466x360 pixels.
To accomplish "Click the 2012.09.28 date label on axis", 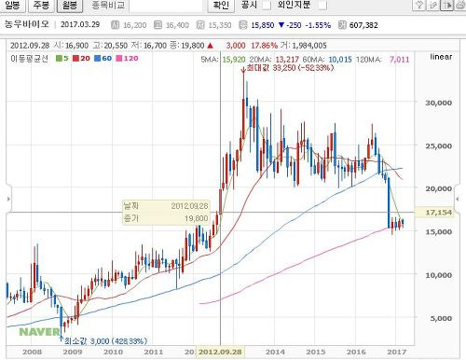I will click(220, 352).
